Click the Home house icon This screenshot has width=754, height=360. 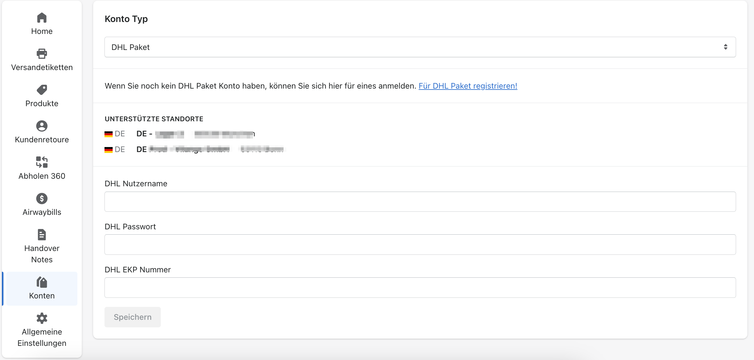(x=42, y=18)
